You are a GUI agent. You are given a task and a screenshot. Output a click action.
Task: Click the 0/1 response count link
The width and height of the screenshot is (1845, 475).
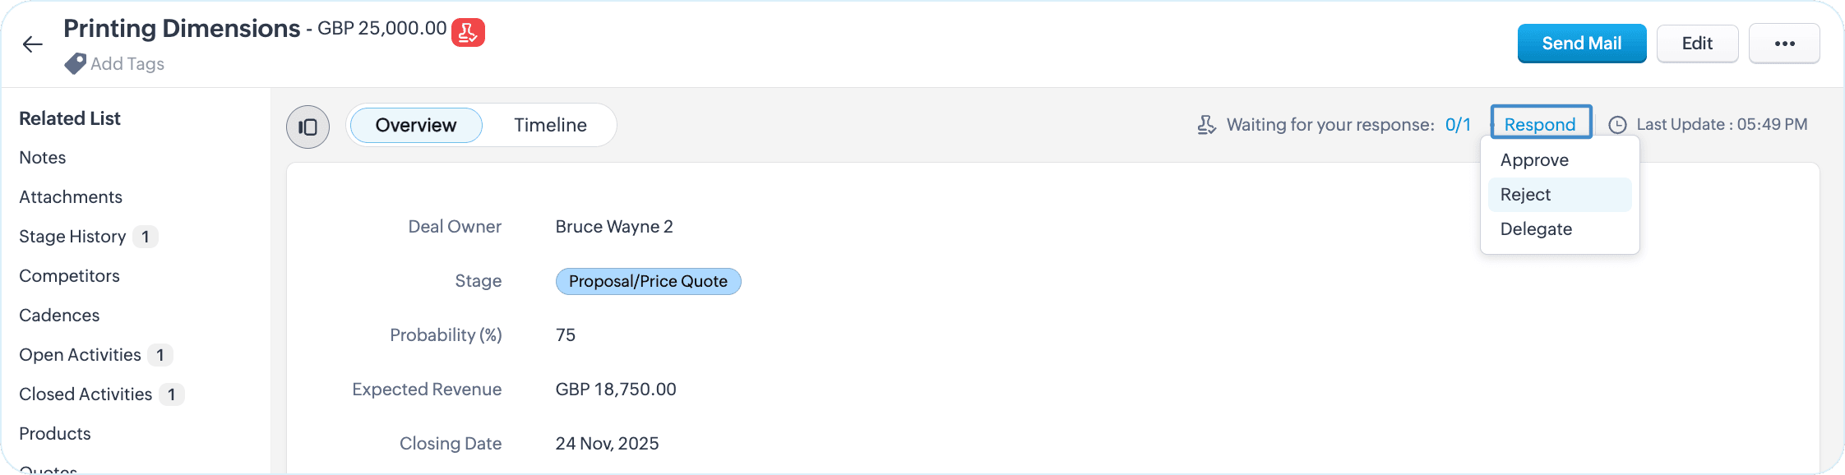point(1458,125)
